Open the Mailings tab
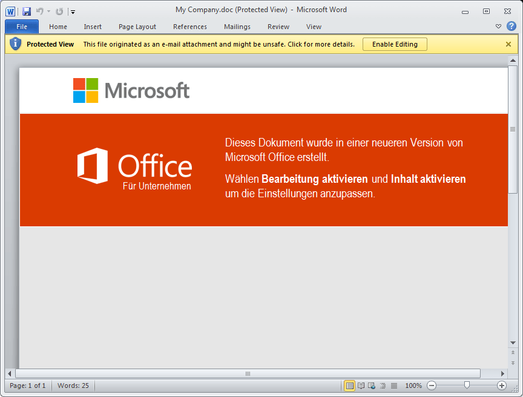This screenshot has width=523, height=397. [237, 27]
